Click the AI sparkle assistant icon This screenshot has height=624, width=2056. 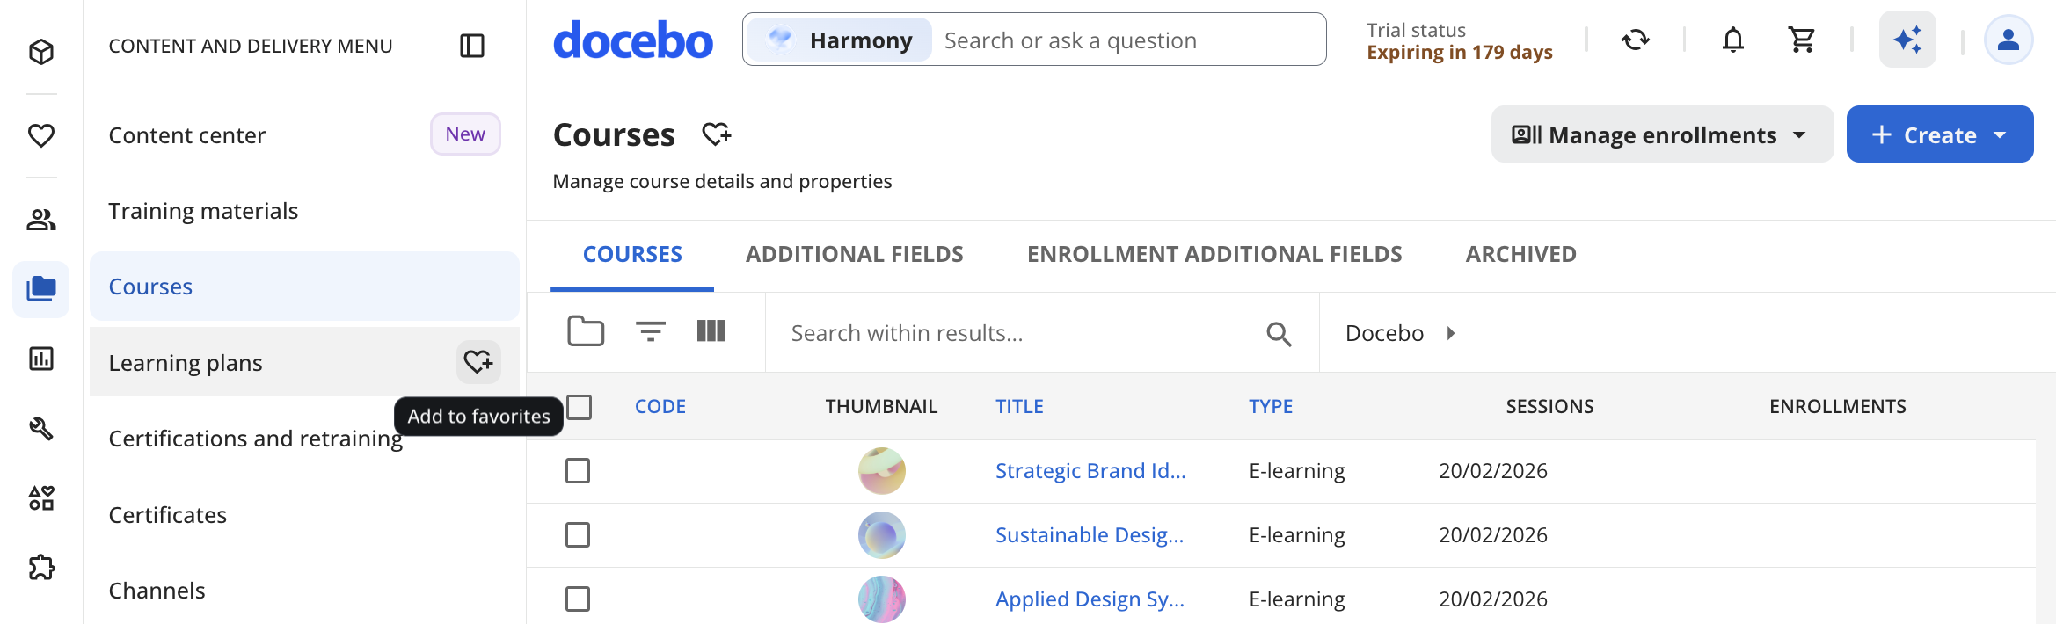pos(1907,40)
